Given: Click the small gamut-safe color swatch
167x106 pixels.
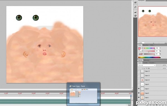Looking at the screenshot, I should click(x=141, y=54).
